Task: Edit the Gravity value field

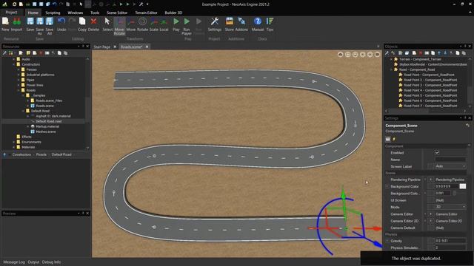Action: [x=450, y=241]
